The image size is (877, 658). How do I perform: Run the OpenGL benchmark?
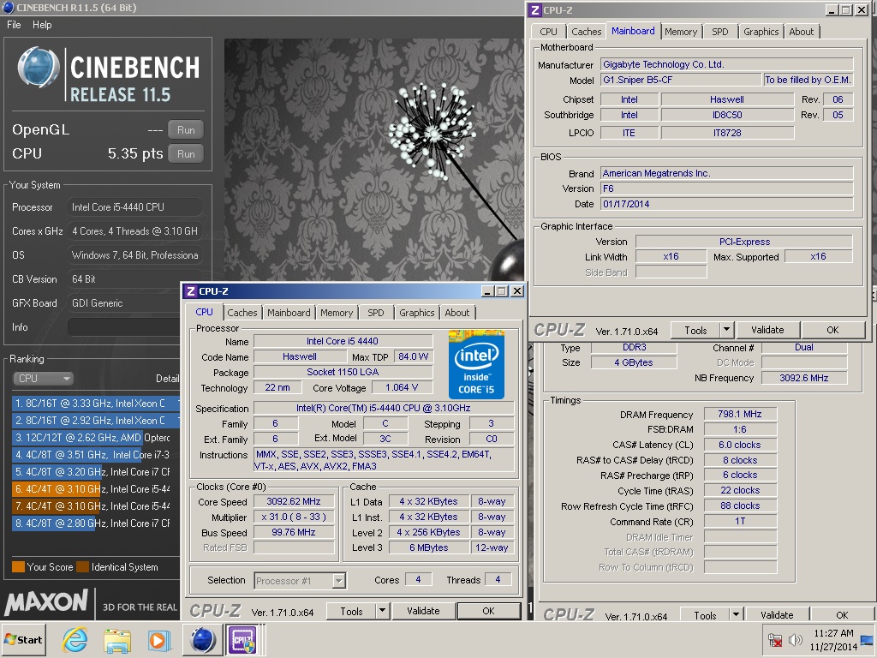[186, 130]
